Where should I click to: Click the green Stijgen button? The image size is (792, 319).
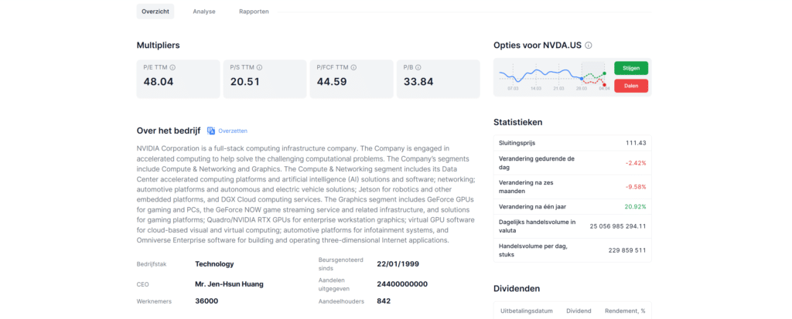[x=631, y=68]
